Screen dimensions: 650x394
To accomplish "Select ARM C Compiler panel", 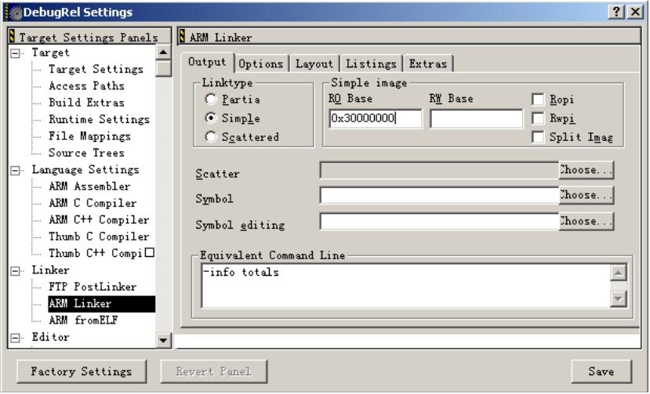I will tap(93, 203).
